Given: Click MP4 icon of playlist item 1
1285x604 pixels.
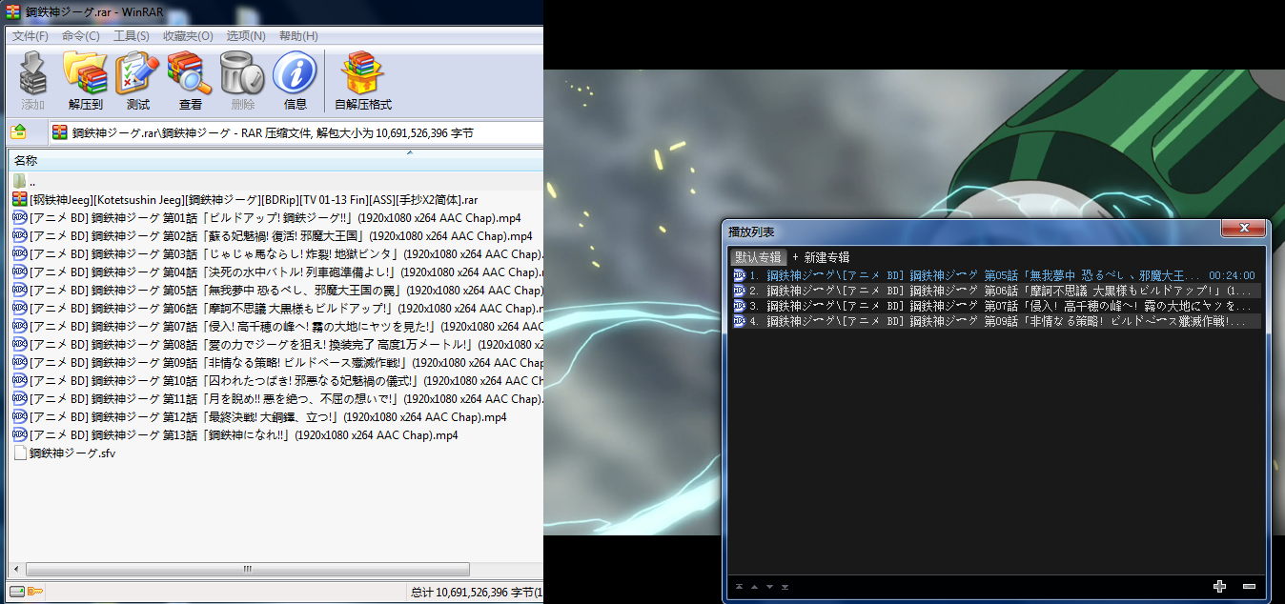Looking at the screenshot, I should [x=739, y=275].
